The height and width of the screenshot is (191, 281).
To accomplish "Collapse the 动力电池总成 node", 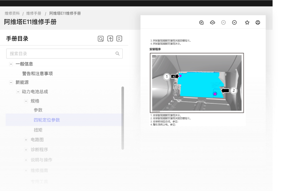I will 18,92.
